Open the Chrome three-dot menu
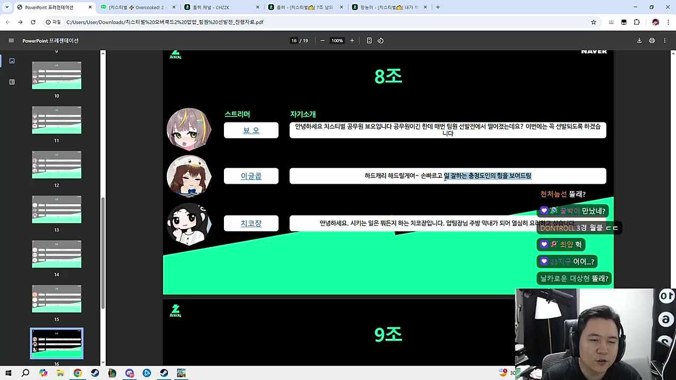This screenshot has width=676, height=380. click(668, 22)
